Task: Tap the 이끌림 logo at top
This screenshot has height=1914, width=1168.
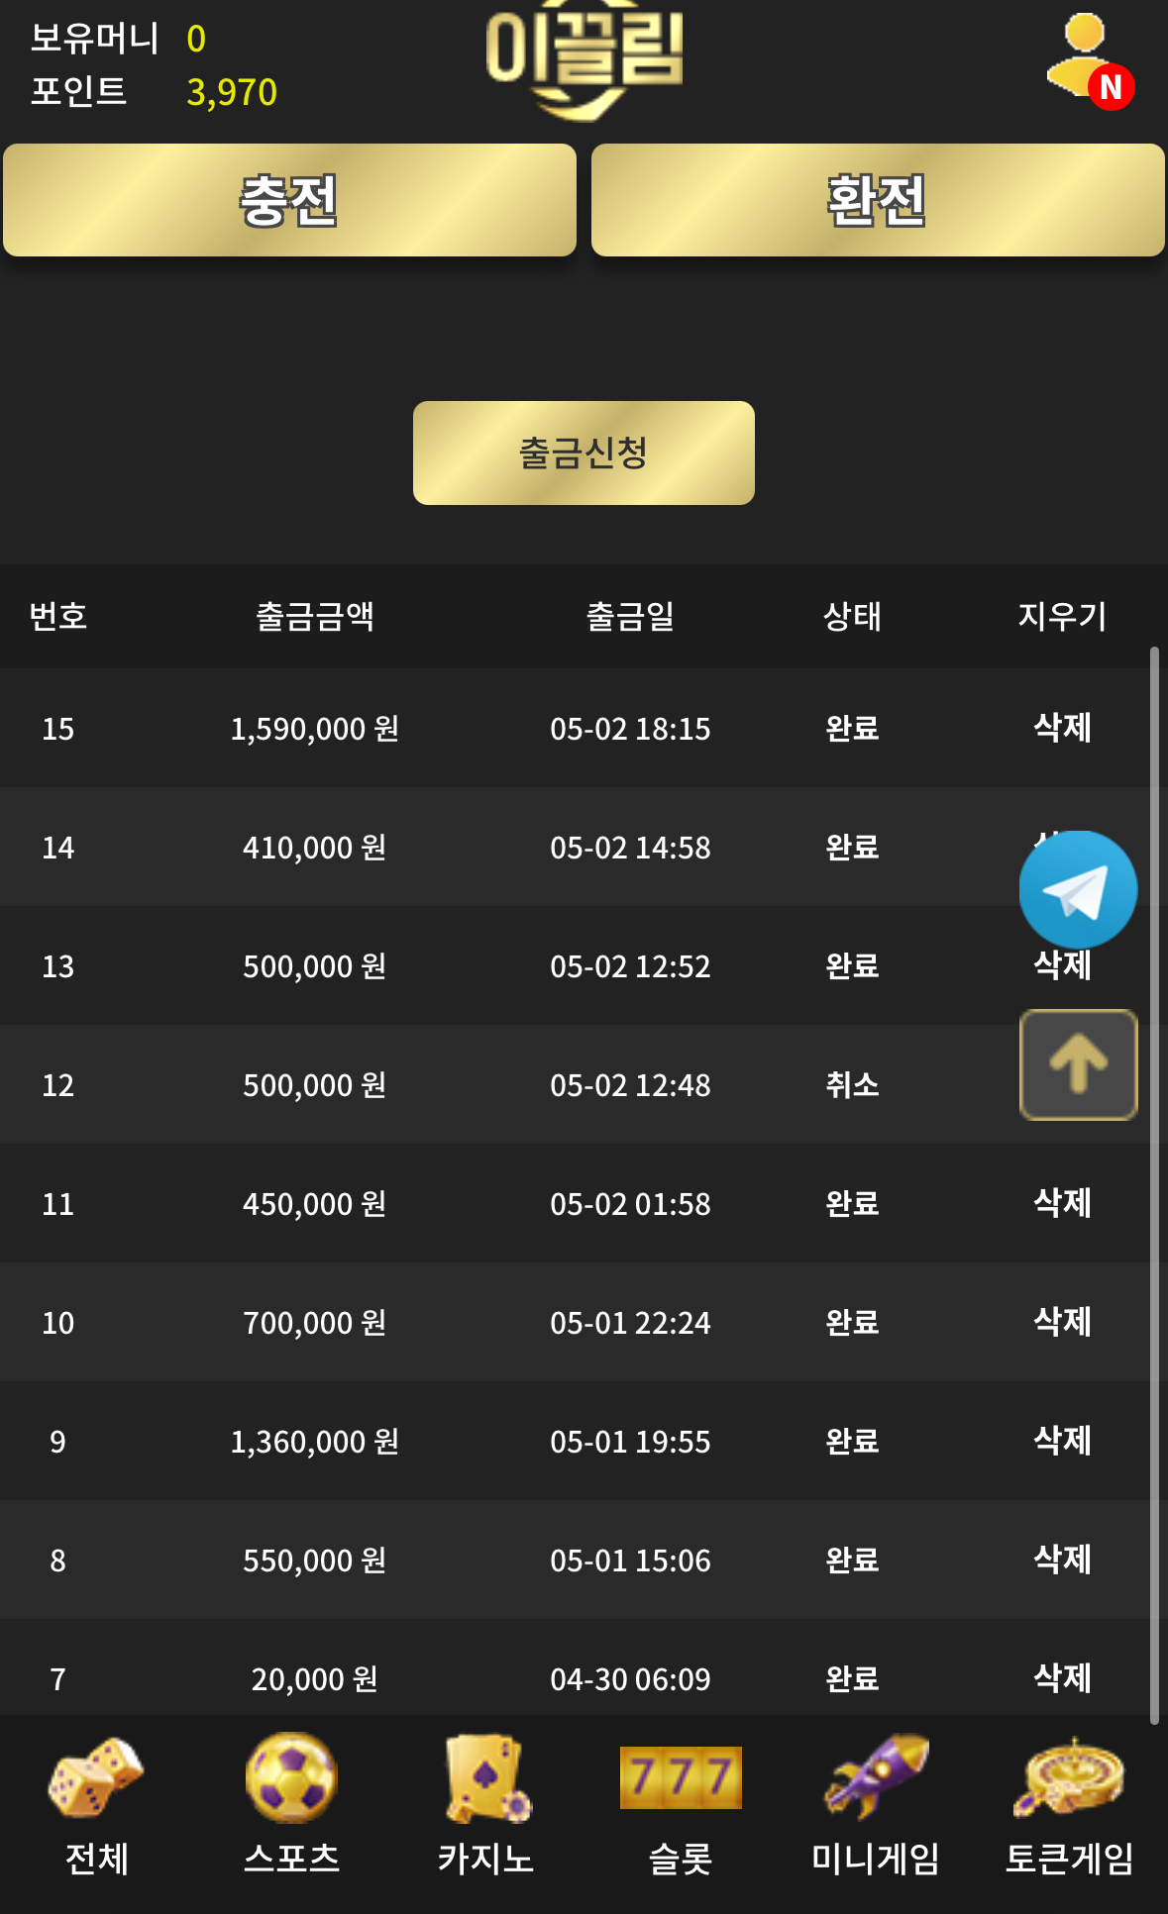Action: point(584,59)
